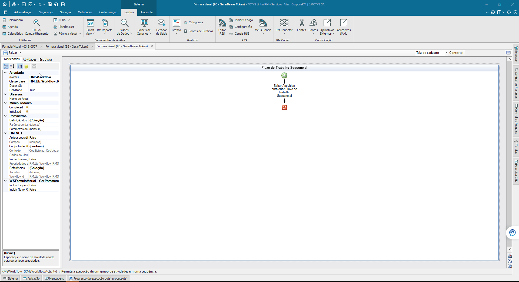This screenshot has width=519, height=282.
Task: Collapse the ribbon with the up chevron
Action: (x=487, y=12)
